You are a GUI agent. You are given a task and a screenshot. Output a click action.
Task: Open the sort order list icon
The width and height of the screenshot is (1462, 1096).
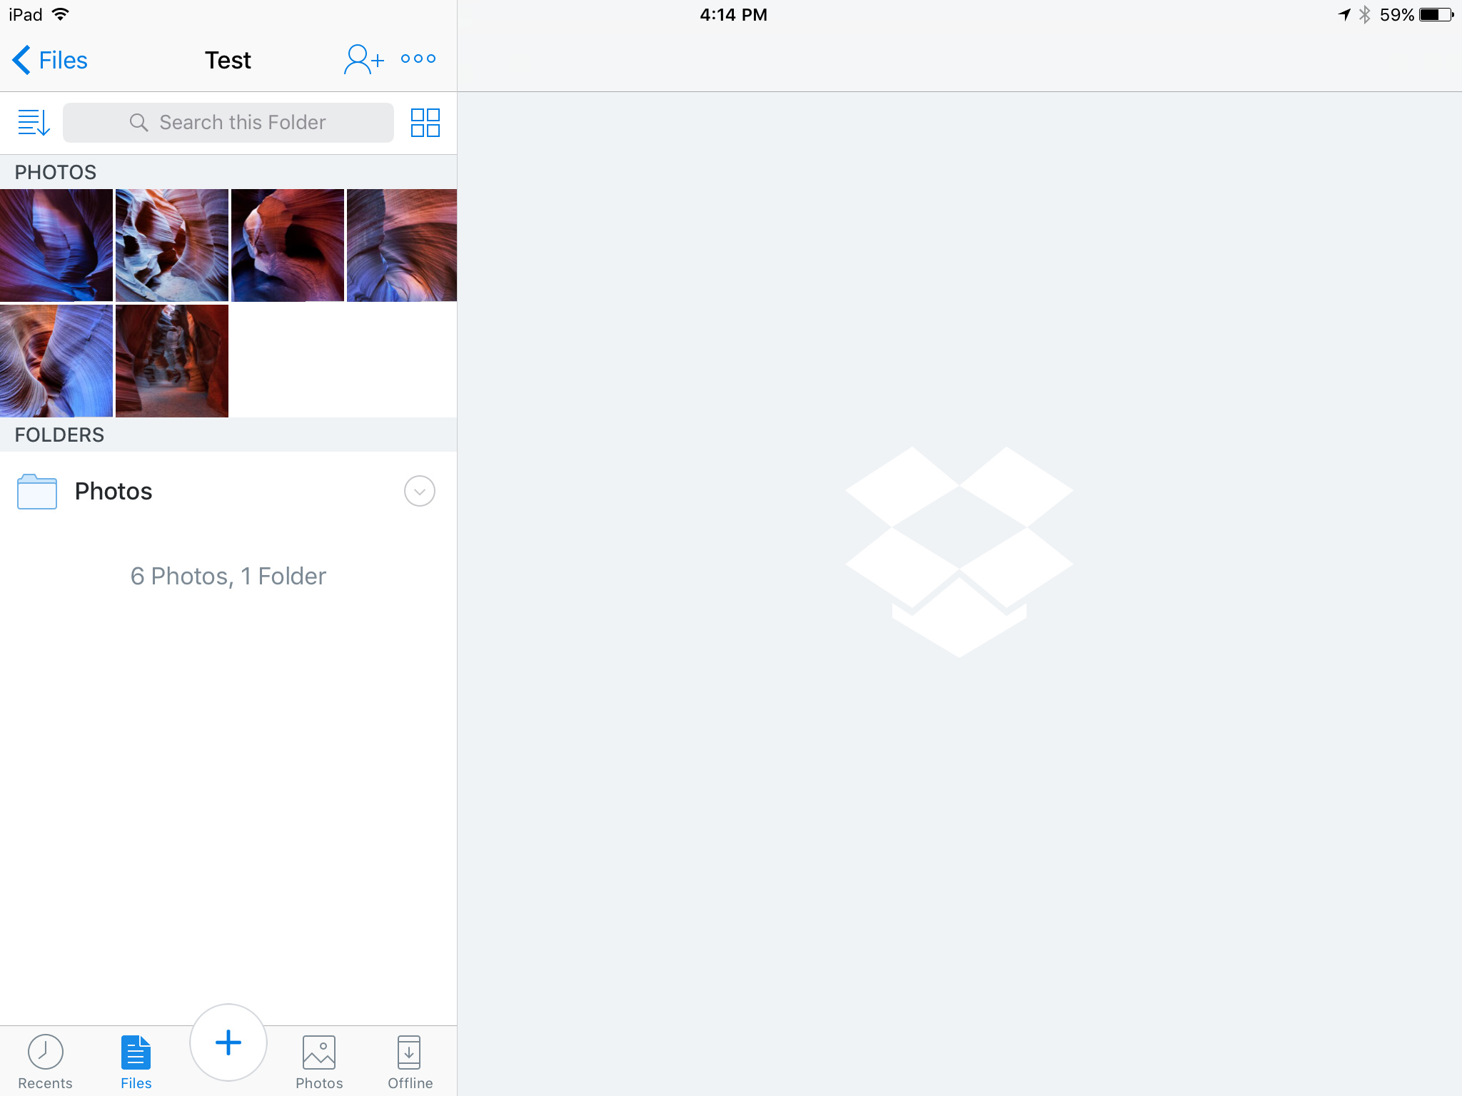34,122
